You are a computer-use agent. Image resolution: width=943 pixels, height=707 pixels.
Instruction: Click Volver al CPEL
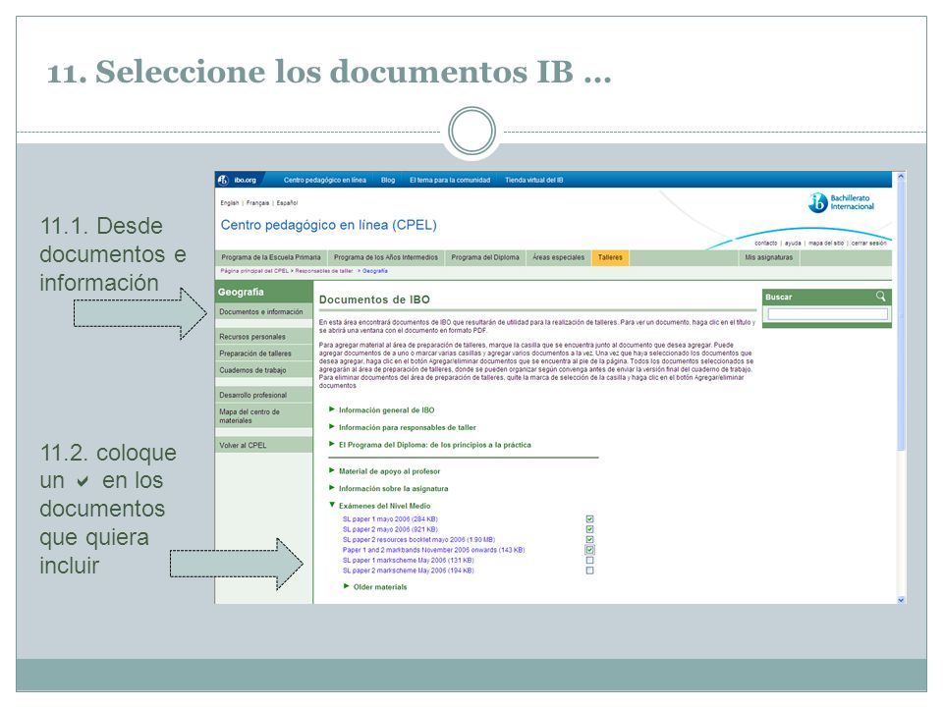[264, 445]
